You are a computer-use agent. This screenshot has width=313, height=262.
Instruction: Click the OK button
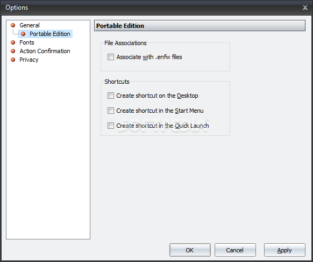click(x=190, y=250)
